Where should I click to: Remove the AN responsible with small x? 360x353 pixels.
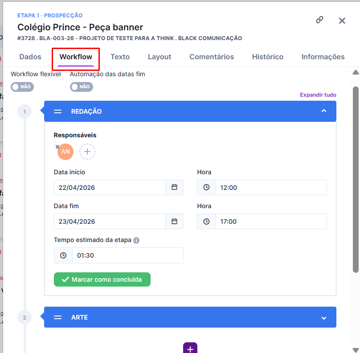(57, 147)
